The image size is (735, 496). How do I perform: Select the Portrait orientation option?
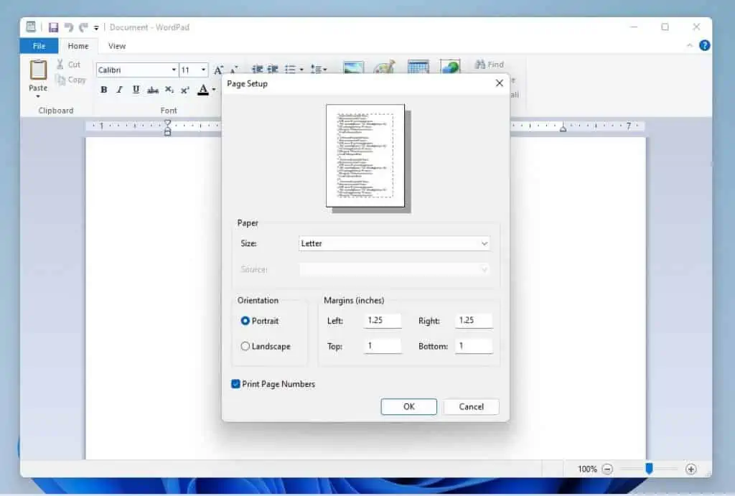click(245, 321)
